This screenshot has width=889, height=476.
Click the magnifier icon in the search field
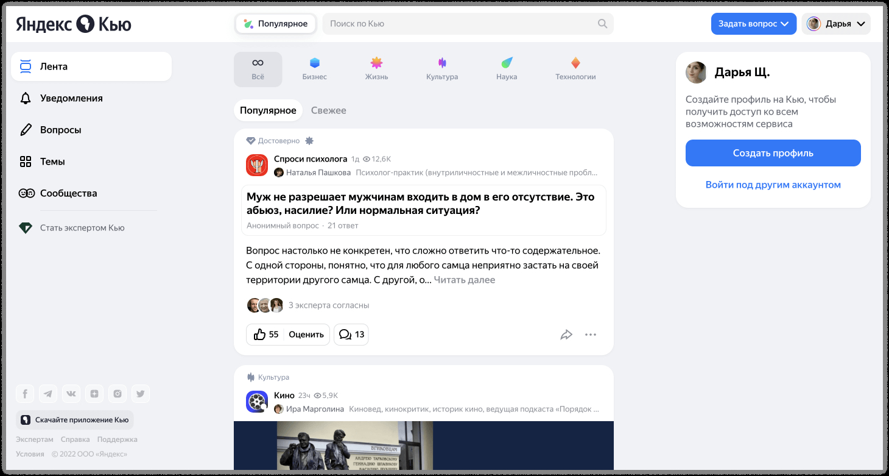(602, 24)
